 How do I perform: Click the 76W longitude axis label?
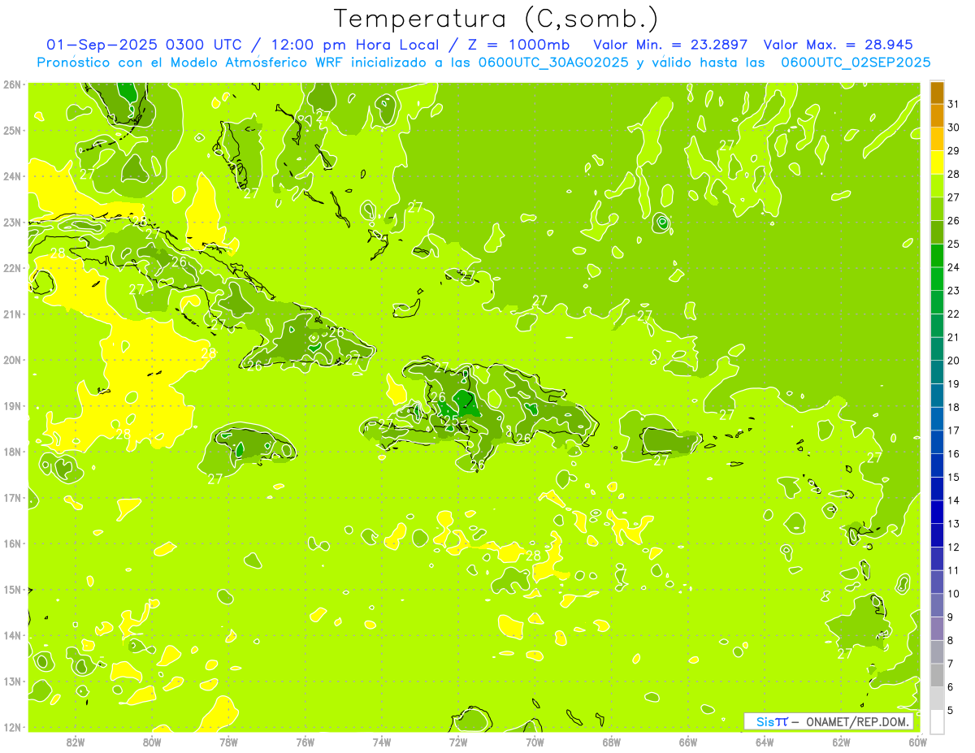pyautogui.click(x=305, y=742)
